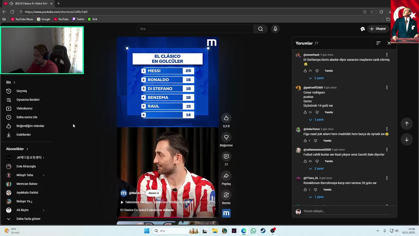Like @sonerhazir's comment
419x236 pixels.
click(x=305, y=71)
